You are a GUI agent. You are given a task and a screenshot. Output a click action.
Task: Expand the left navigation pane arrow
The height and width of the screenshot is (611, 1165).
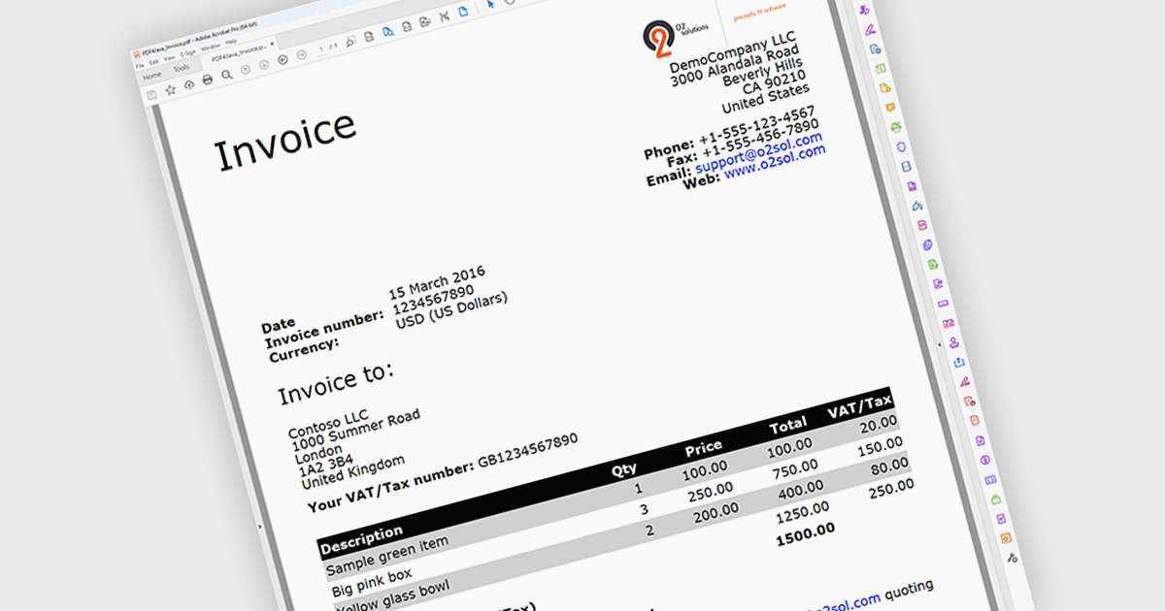[260, 525]
